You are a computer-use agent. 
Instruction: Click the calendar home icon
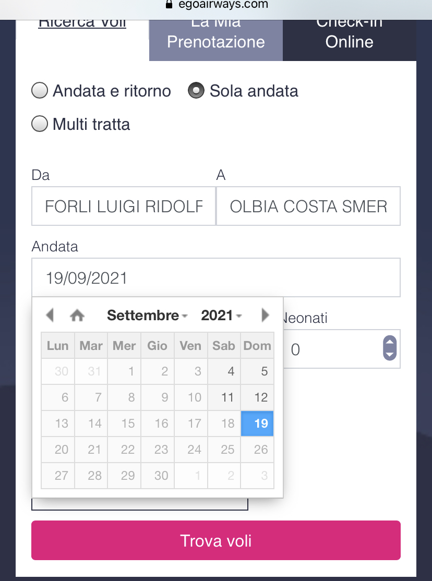(77, 315)
